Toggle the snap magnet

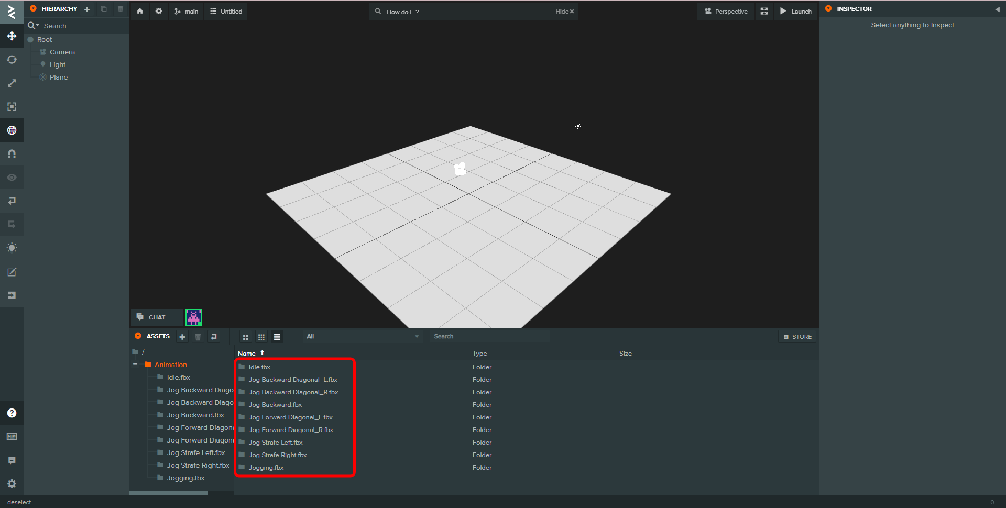click(12, 154)
